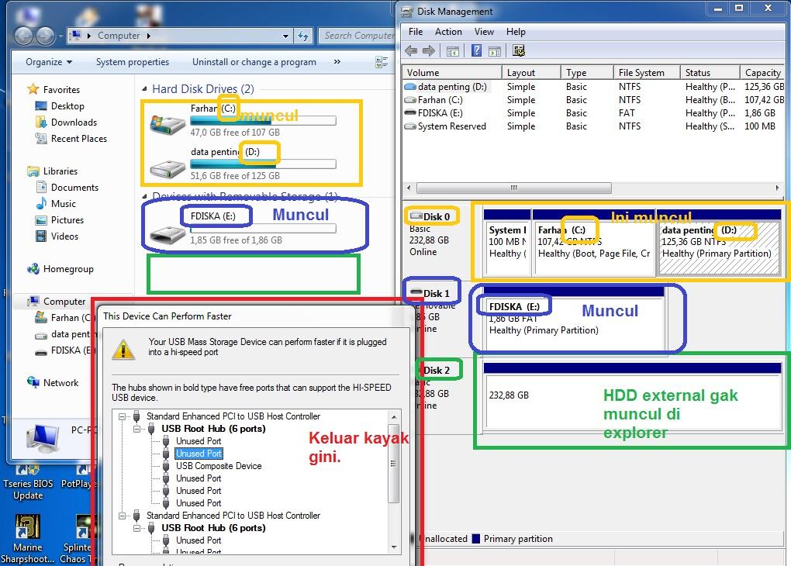
Task: Click System properties in Explorer toolbar
Action: click(x=133, y=61)
